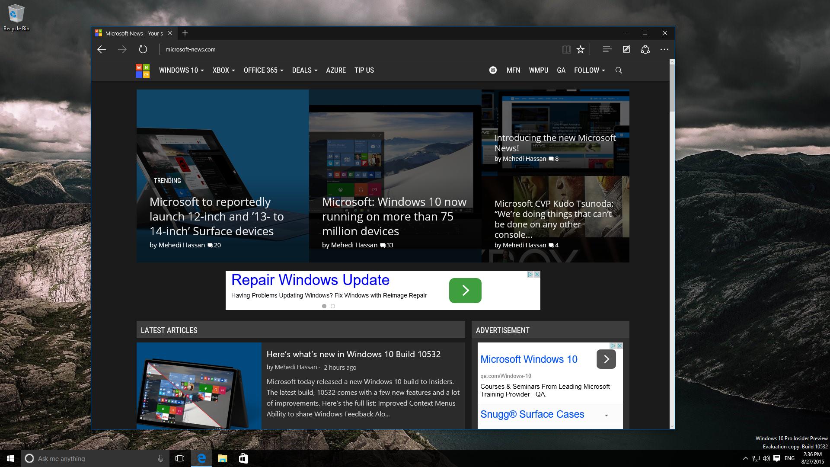Click the network icon in system tray

pos(756,458)
